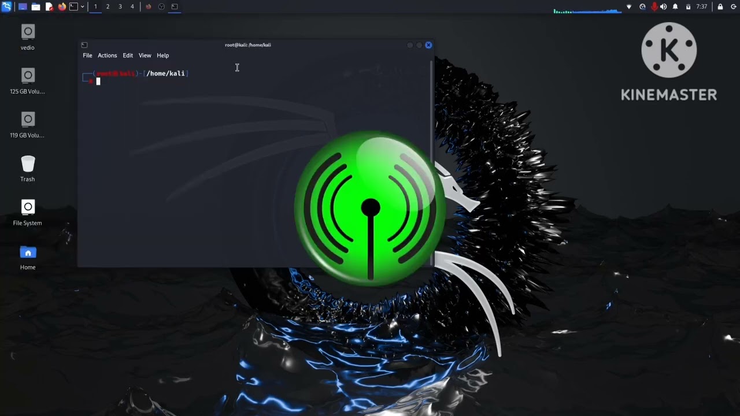
Task: Select the 125 GB Volume desktop icon
Action: point(28,80)
